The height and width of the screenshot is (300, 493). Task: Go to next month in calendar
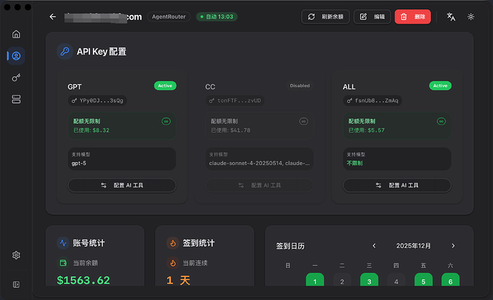(x=453, y=246)
